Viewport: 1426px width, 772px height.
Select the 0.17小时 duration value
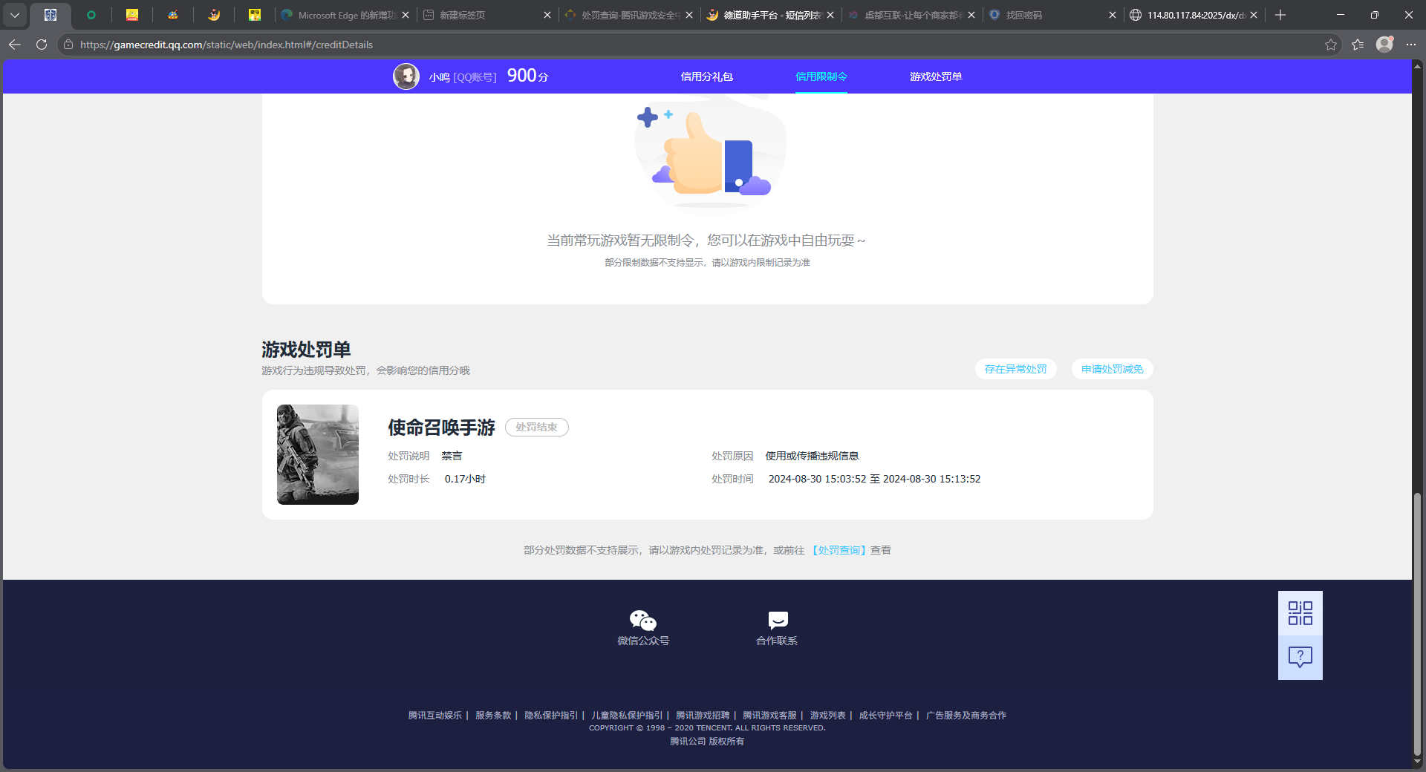coord(465,479)
